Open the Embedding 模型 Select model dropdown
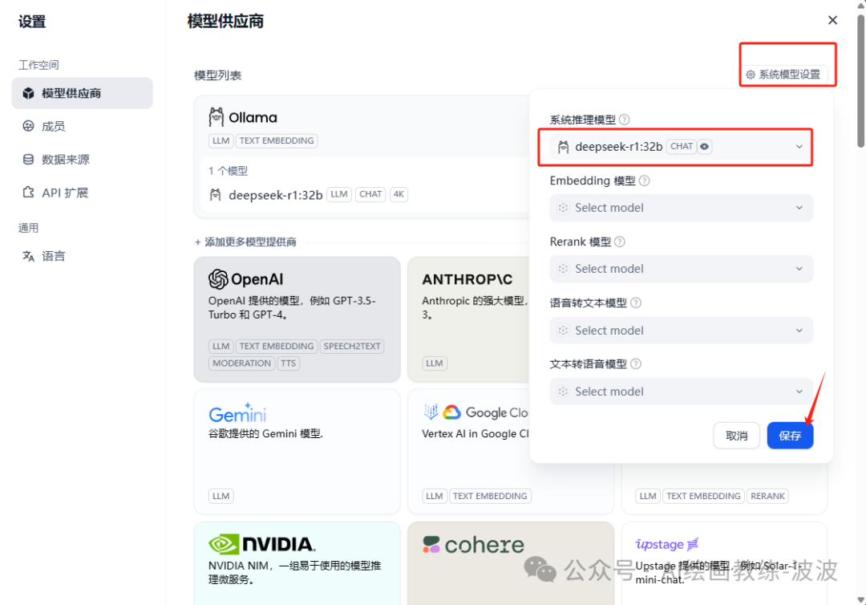Viewport: 866px width, 605px height. 681,208
